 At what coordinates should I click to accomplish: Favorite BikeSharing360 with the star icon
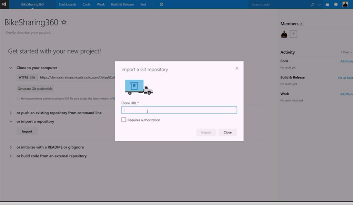(x=64, y=22)
